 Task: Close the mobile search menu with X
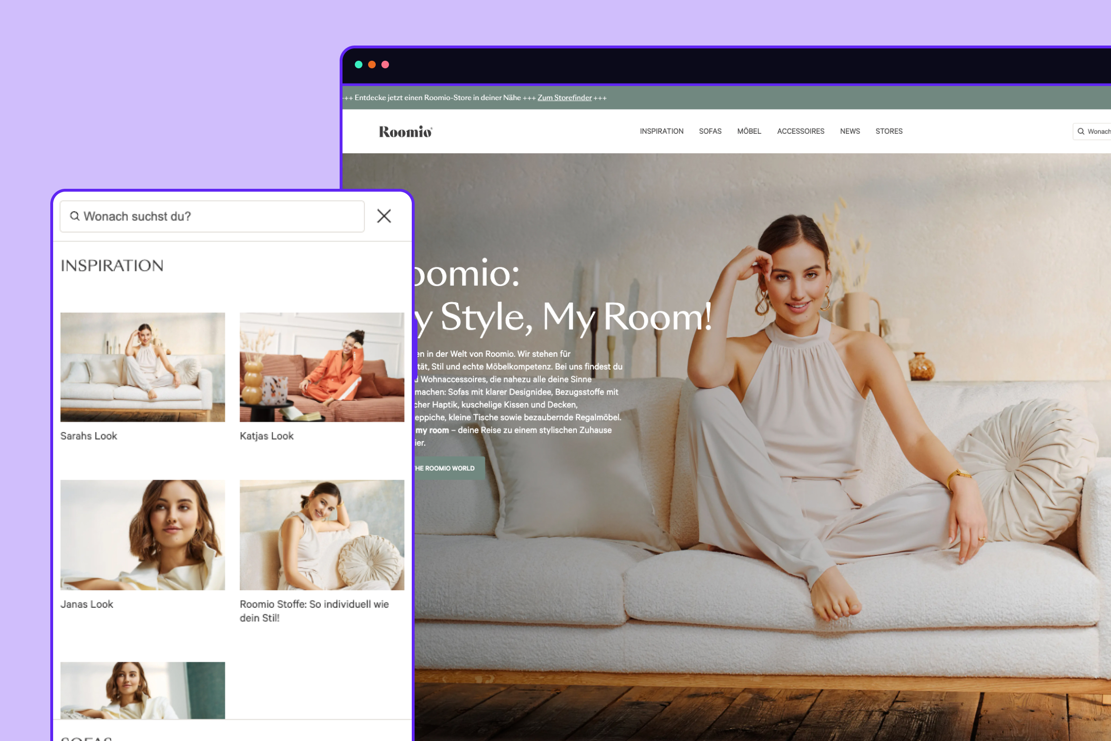[x=384, y=216]
